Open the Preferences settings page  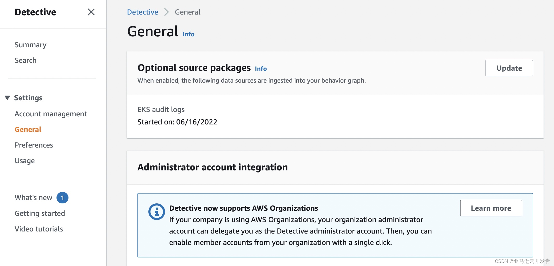[x=34, y=145]
